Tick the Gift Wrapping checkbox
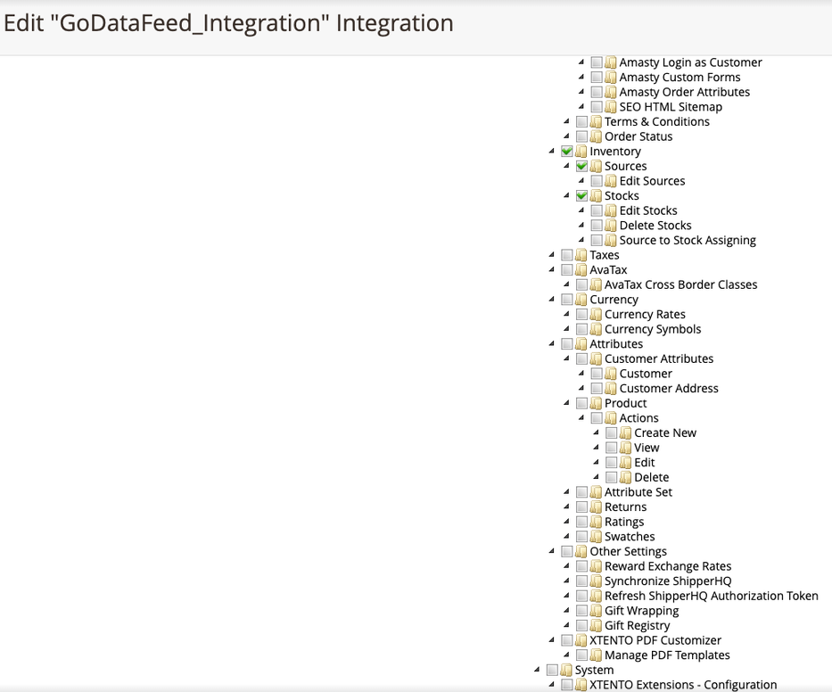The image size is (832, 692). [581, 611]
